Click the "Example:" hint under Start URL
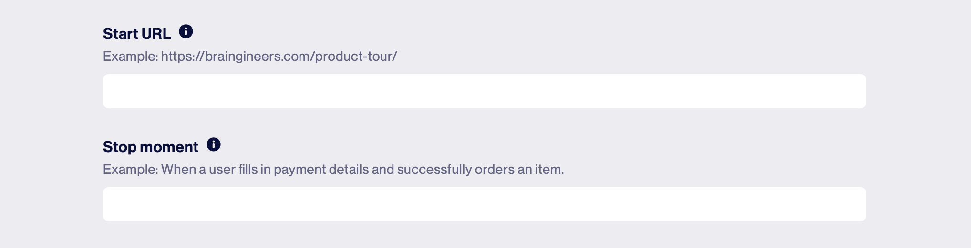971x248 pixels. (130, 56)
